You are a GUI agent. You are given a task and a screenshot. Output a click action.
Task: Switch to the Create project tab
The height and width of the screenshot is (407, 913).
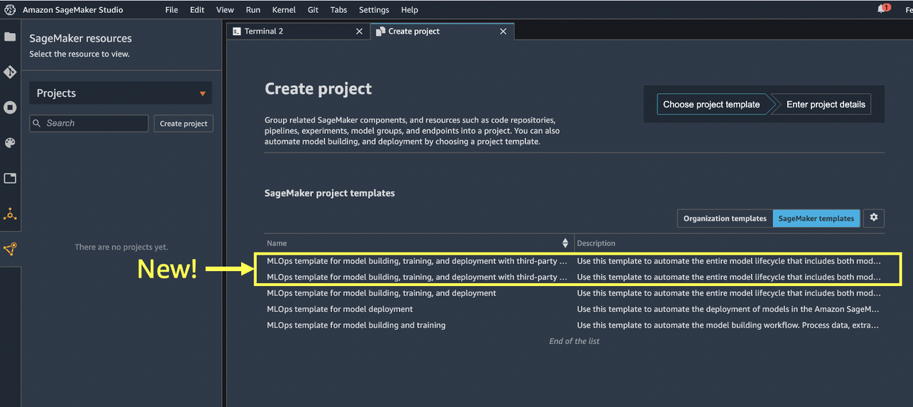[442, 31]
